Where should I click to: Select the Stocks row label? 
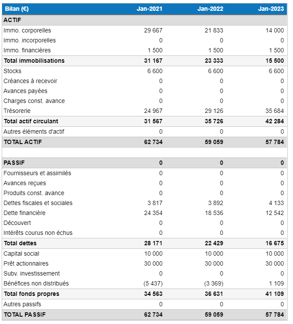tap(12, 71)
